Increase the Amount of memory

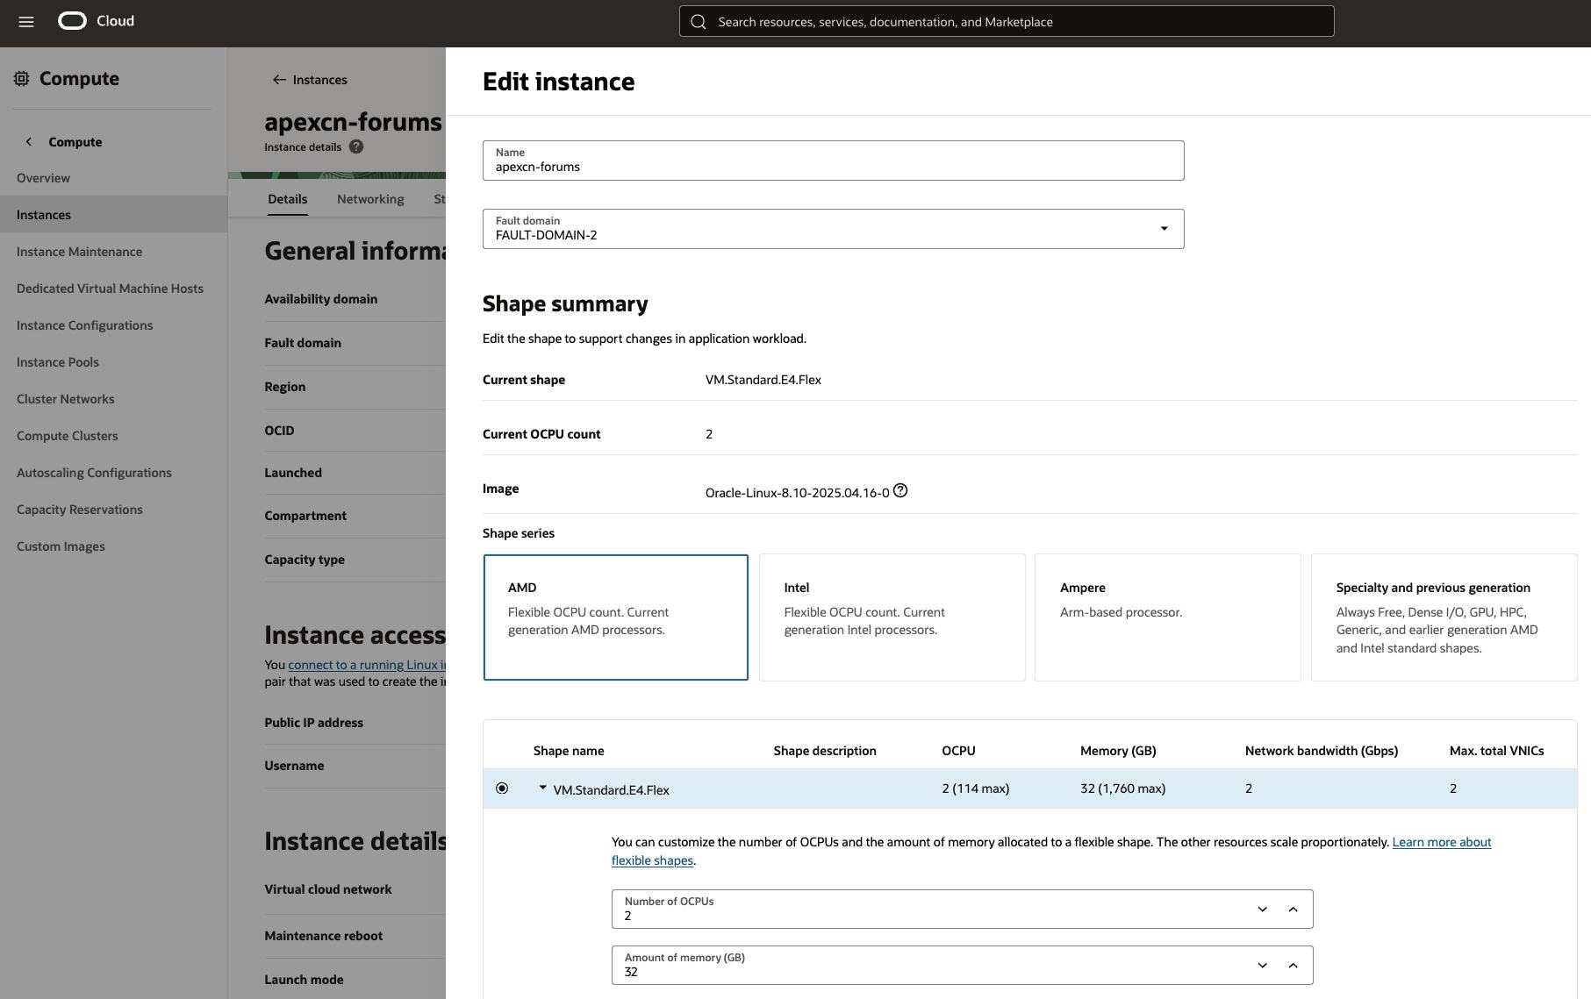click(1293, 966)
